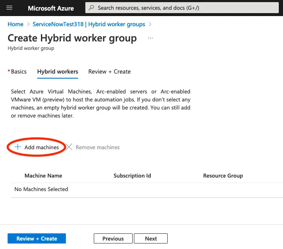The height and width of the screenshot is (249, 283).
Task: Click the Subscription Id column header
Action: 132,175
